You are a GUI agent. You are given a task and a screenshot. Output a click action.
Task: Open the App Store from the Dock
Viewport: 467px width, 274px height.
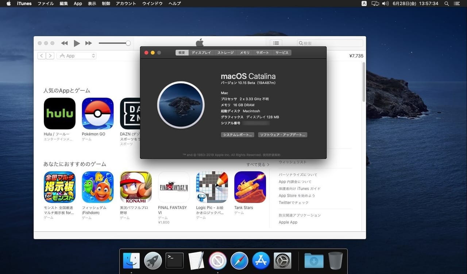(x=260, y=260)
